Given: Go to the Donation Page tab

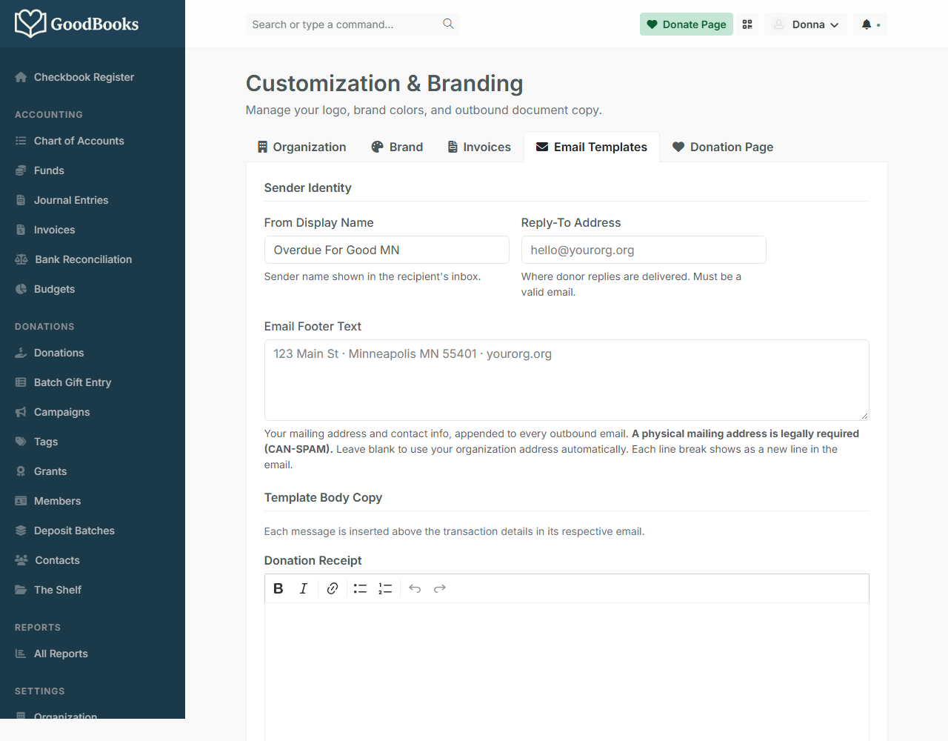Looking at the screenshot, I should [723, 147].
